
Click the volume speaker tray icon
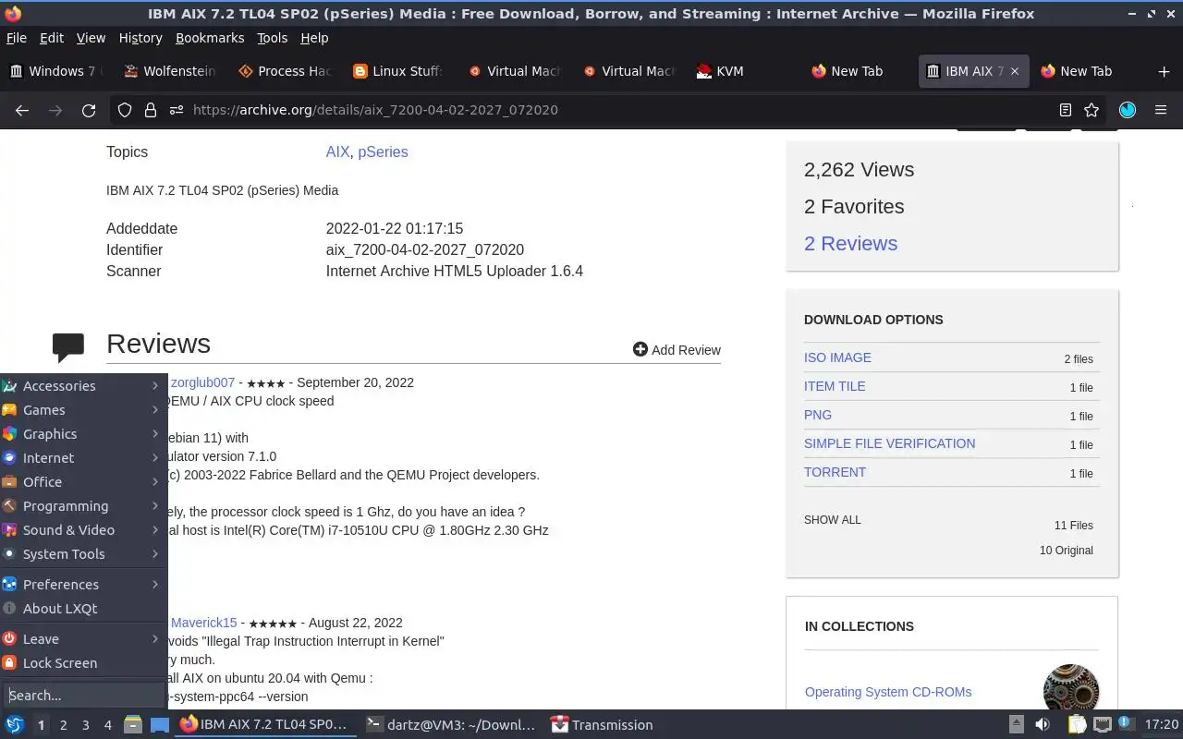point(1042,725)
